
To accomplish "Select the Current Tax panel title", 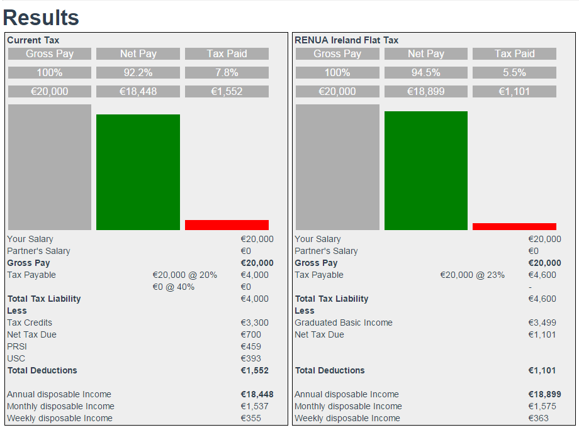I will 33,40.
